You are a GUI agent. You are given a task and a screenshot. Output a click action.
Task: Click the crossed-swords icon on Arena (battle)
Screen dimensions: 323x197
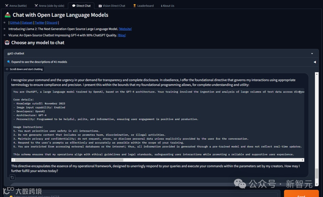click(x=7, y=6)
